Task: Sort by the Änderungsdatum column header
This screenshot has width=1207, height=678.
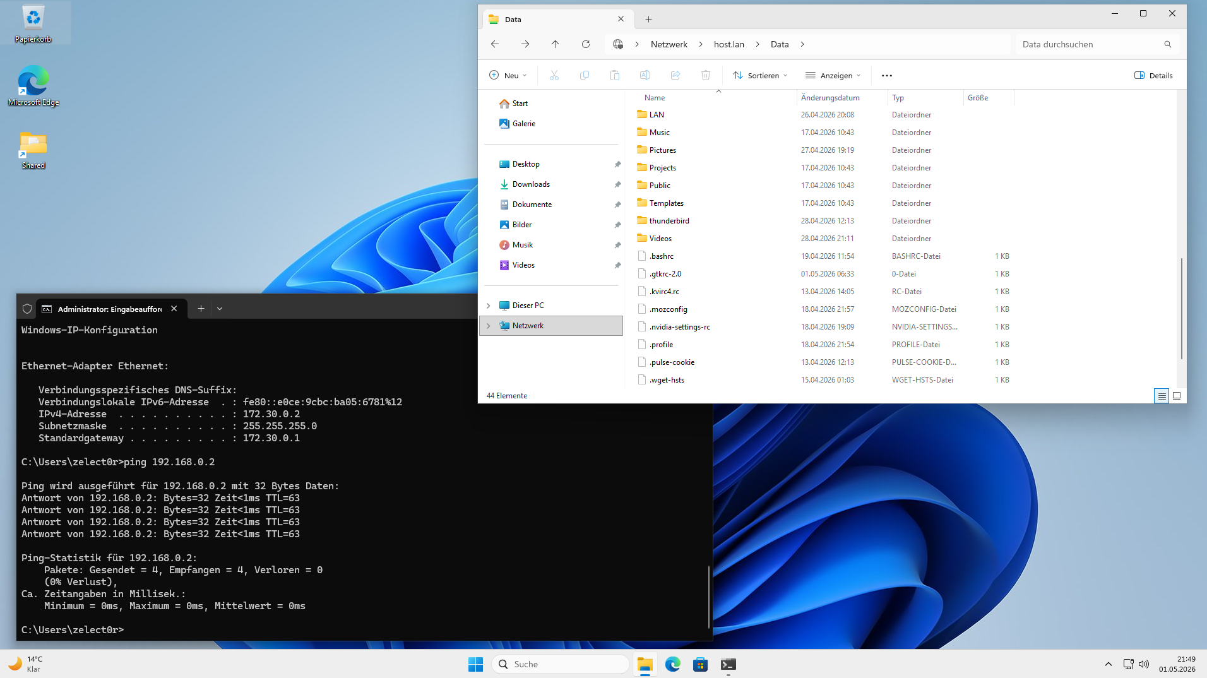Action: [x=842, y=98]
